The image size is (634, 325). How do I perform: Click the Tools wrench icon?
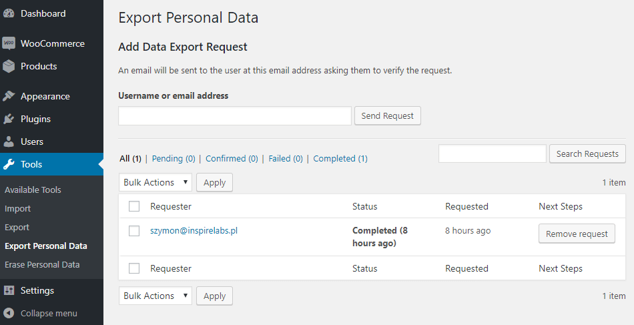[x=9, y=164]
